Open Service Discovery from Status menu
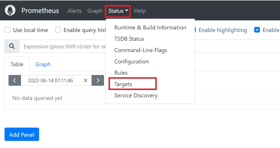Image resolution: width=280 pixels, height=148 pixels. [x=136, y=95]
